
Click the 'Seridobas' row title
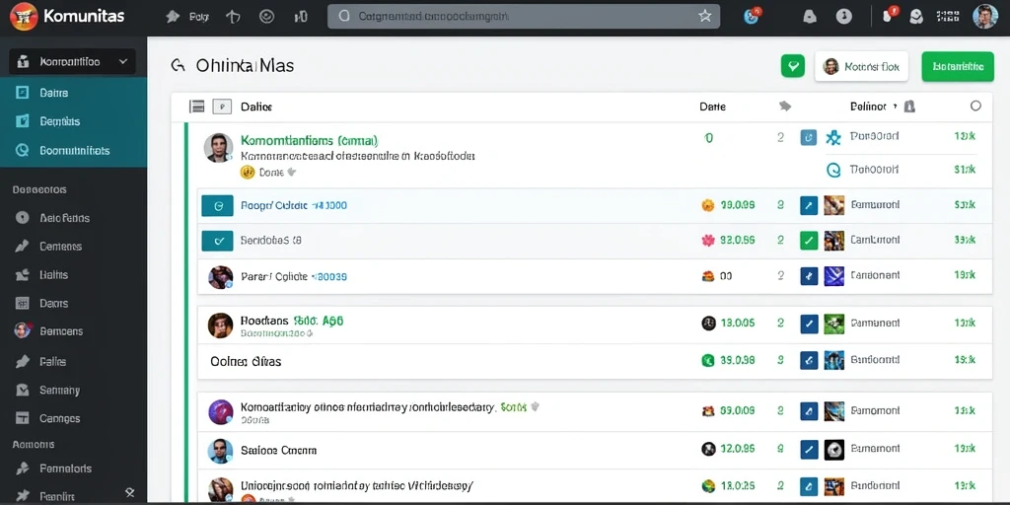(x=271, y=241)
